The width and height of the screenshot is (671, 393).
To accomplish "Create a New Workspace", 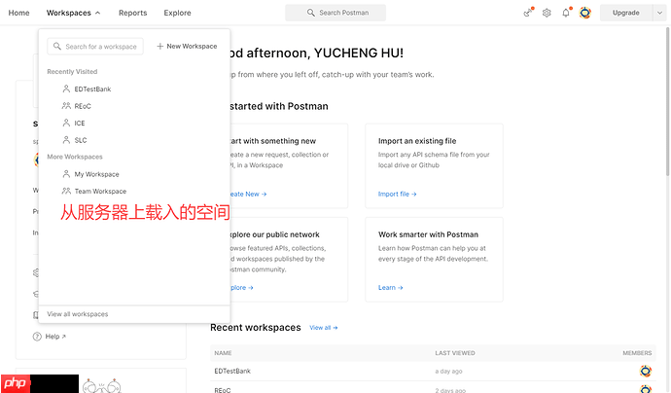I will click(187, 47).
